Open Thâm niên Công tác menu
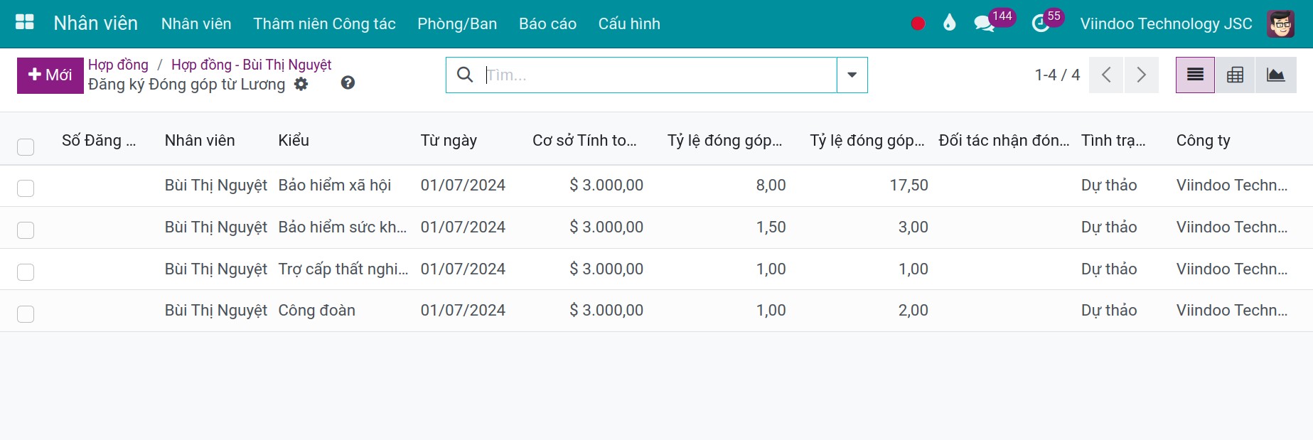1313x440 pixels. tap(324, 23)
